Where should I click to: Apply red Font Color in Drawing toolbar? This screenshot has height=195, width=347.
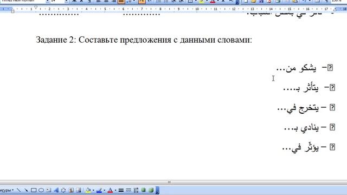point(110,190)
